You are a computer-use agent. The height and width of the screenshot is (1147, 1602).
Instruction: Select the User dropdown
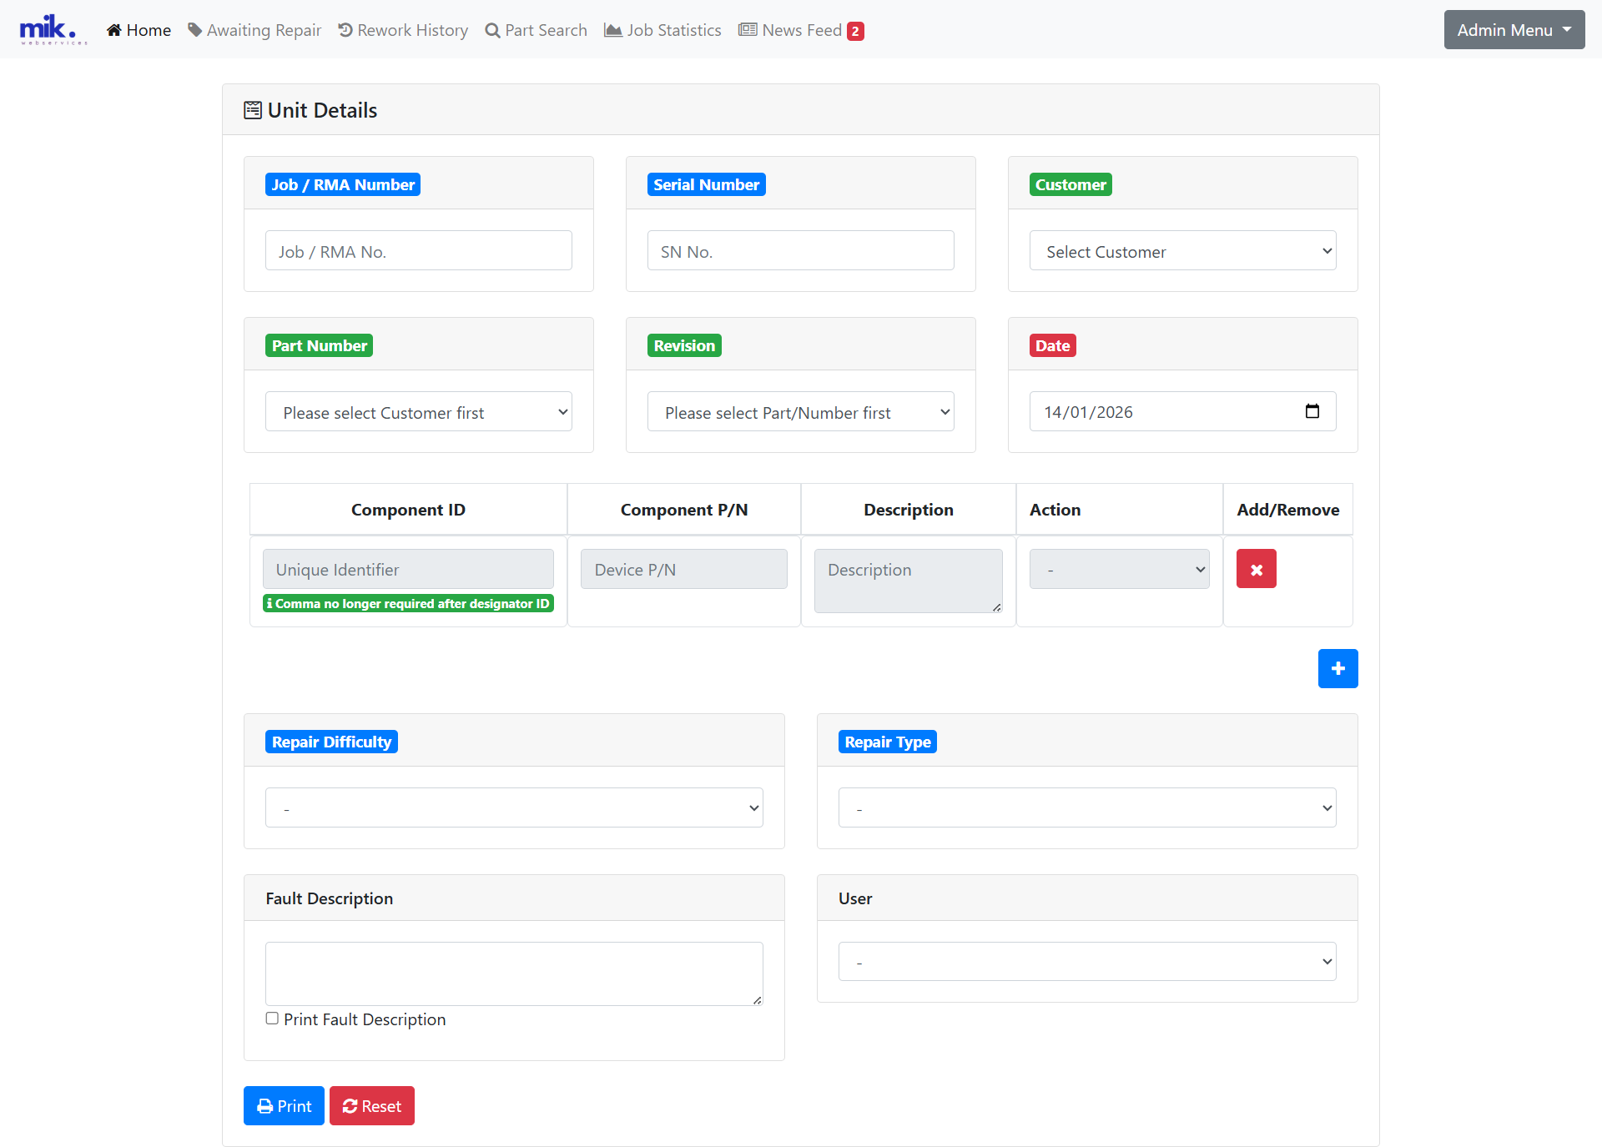pos(1086,961)
